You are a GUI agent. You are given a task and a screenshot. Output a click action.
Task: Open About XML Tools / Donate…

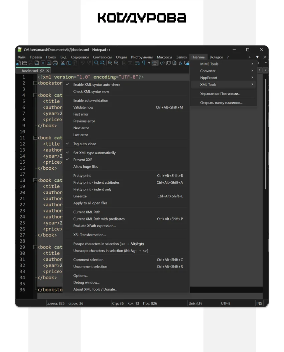tap(127, 289)
